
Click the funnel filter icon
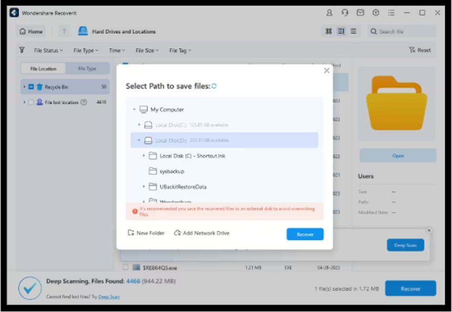[22, 50]
